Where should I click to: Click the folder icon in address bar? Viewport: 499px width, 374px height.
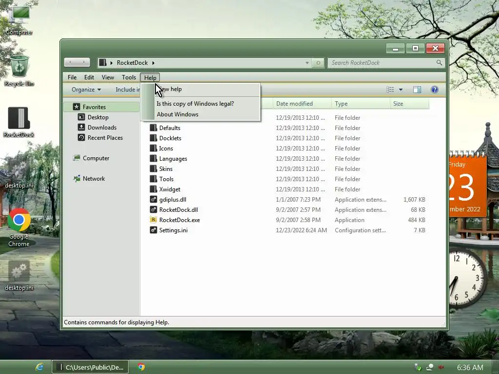point(102,62)
